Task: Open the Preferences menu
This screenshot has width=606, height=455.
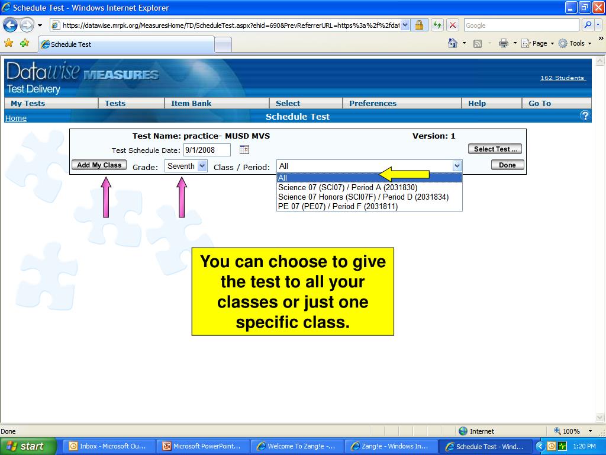Action: click(x=373, y=103)
